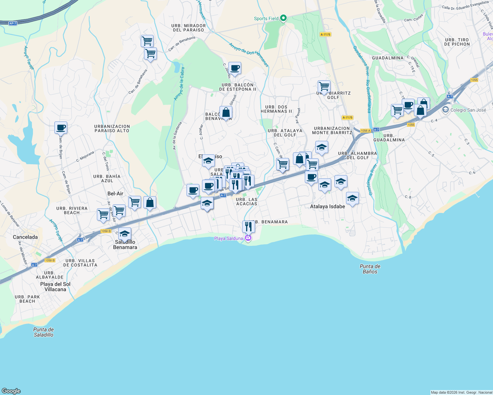Image resolution: width=493 pixels, height=395 pixels.
Task: Select the shopping bag marker in Balcón Benavista
Action: point(226,112)
